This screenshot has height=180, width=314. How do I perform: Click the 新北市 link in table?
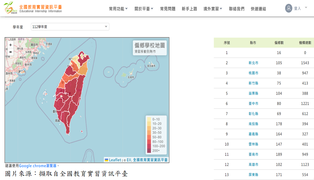(x=253, y=63)
